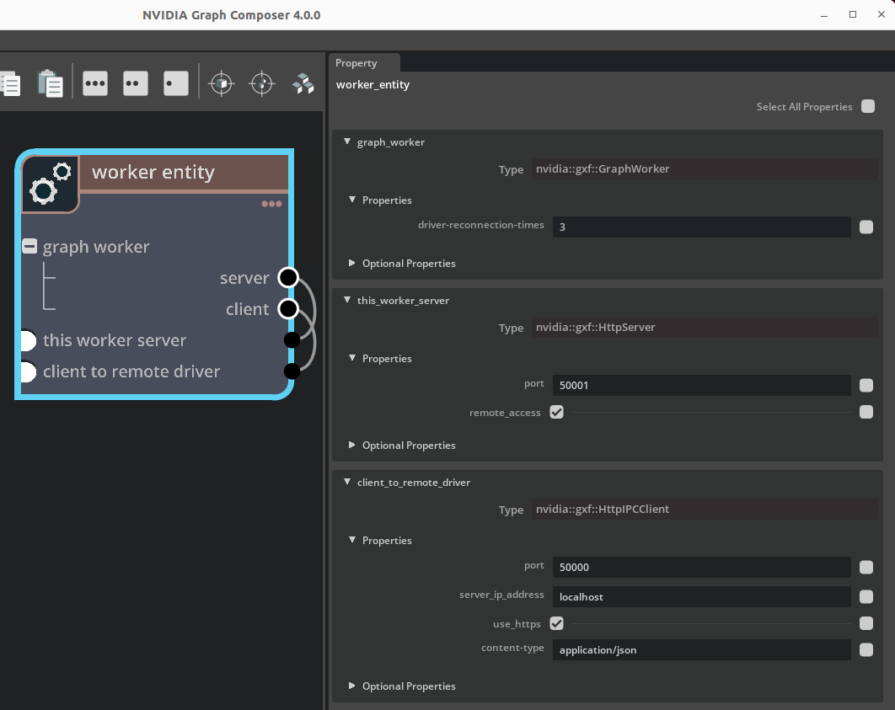Click the crosshair with single cube icon
Viewport: 895px width, 710px height.
pos(221,83)
